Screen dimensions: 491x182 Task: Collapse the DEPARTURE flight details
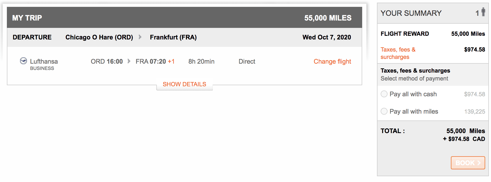coord(185,84)
